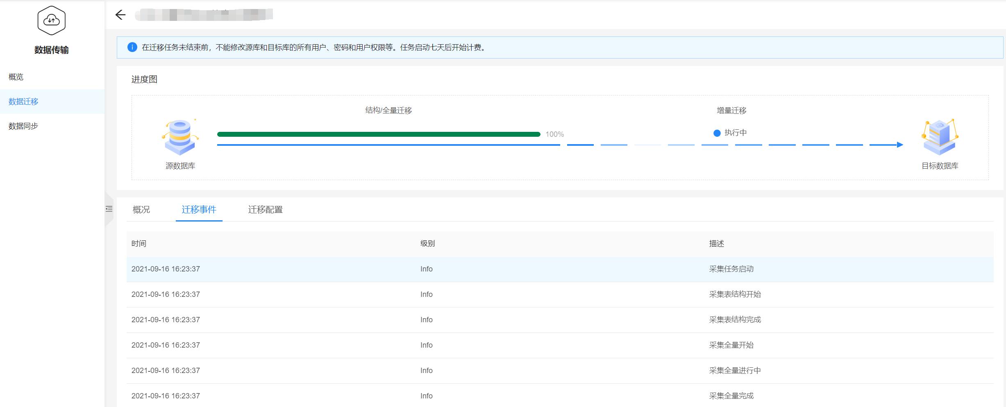
Task: Click the 执行中 status text
Action: (736, 133)
